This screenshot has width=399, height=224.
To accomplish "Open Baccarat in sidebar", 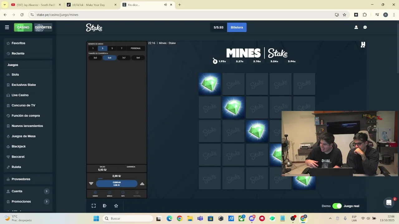I will coord(18,157).
